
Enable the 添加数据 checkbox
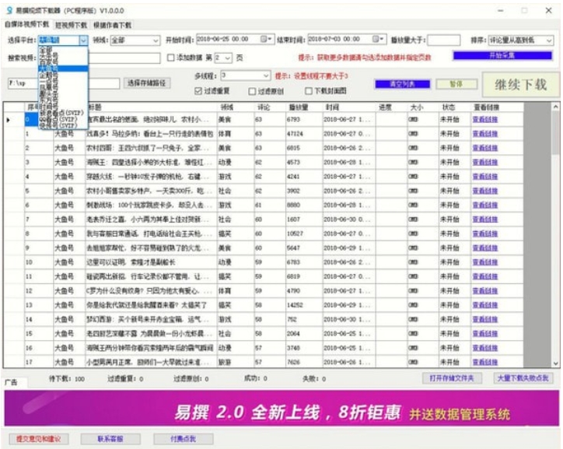tap(171, 58)
